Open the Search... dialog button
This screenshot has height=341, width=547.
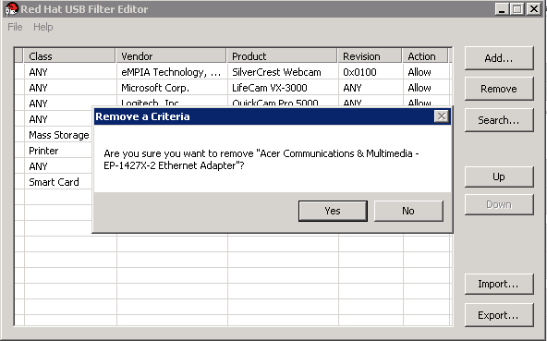click(x=499, y=120)
